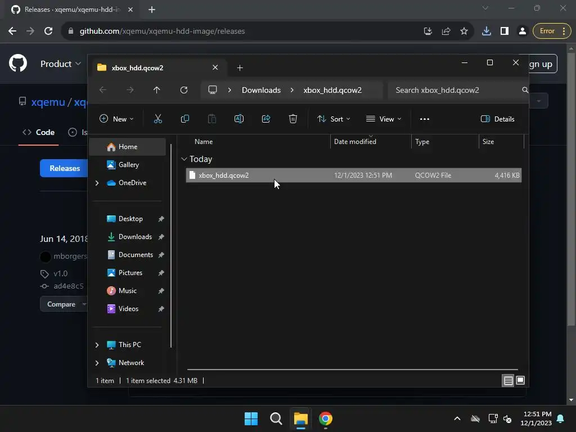Click the search magnifier in Explorer search box
This screenshot has height=432, width=576.
(x=525, y=90)
